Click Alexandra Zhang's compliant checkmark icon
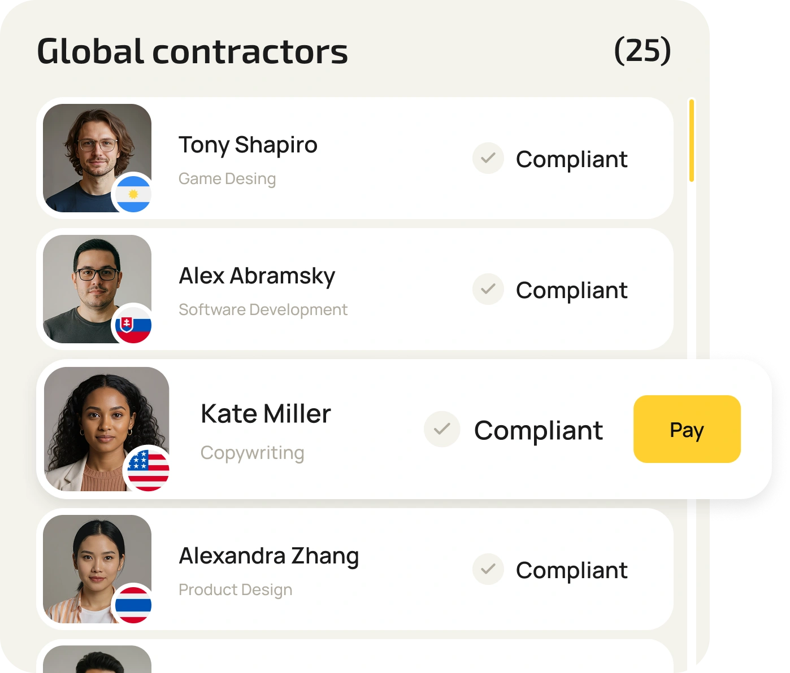790x673 pixels. click(488, 569)
